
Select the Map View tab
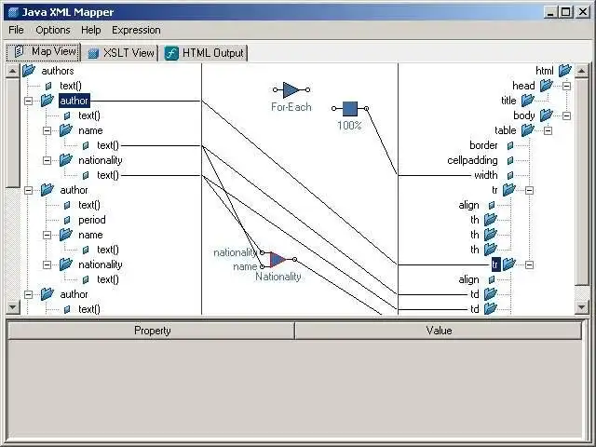click(x=44, y=52)
